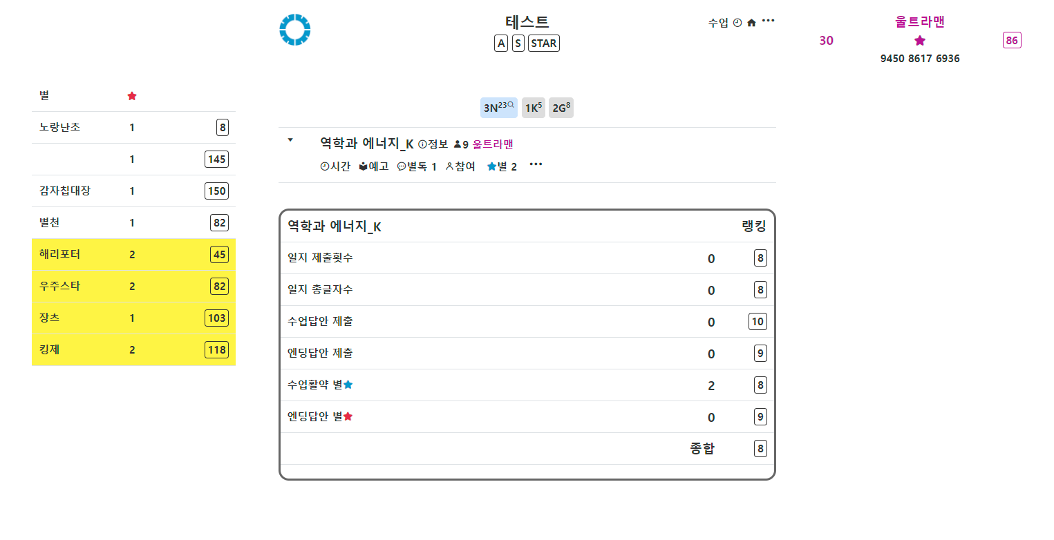Click the blue circular ring logo
The width and height of the screenshot is (1054, 540).
(295, 30)
